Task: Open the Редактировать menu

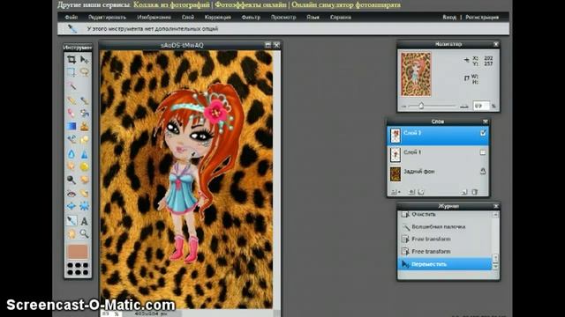Action: 107,18
